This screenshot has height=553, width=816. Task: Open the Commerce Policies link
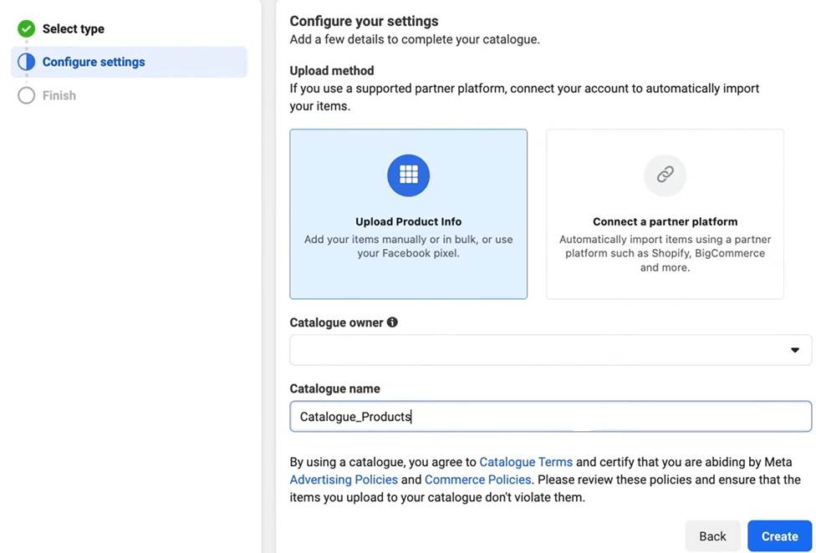(477, 479)
